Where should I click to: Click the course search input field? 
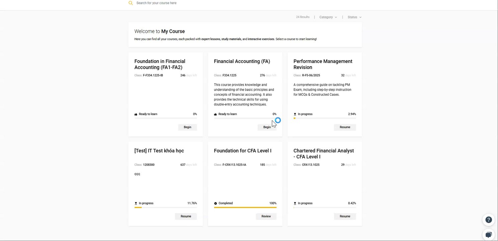(201, 3)
